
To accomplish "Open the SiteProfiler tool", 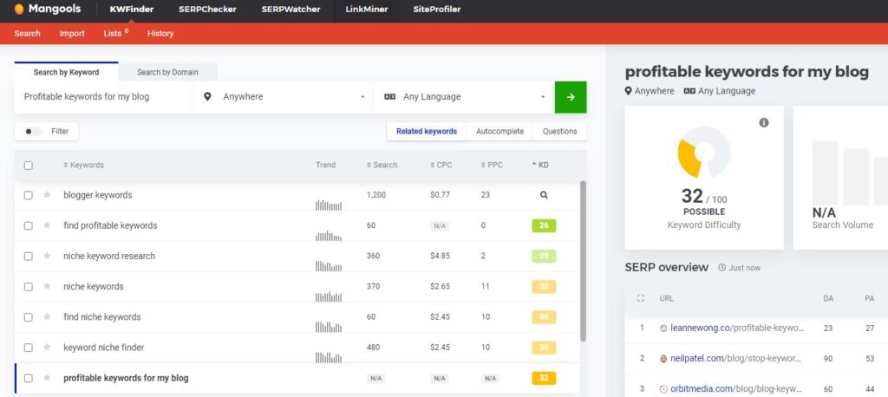I will point(437,10).
